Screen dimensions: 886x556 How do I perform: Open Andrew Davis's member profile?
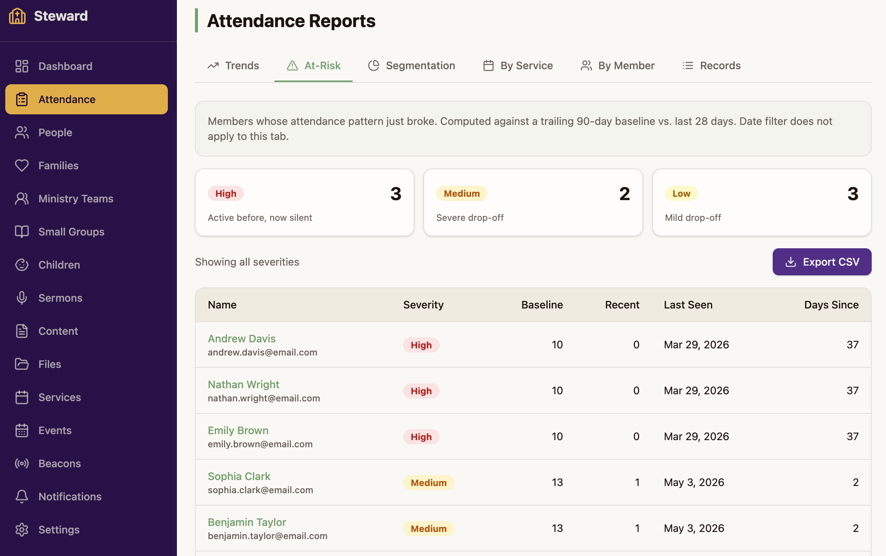[242, 339]
